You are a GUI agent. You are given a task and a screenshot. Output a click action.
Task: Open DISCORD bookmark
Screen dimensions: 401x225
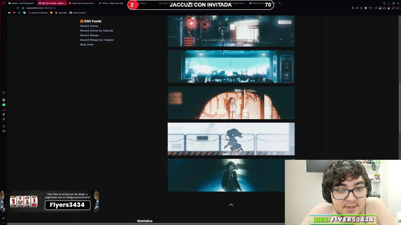tap(61, 13)
